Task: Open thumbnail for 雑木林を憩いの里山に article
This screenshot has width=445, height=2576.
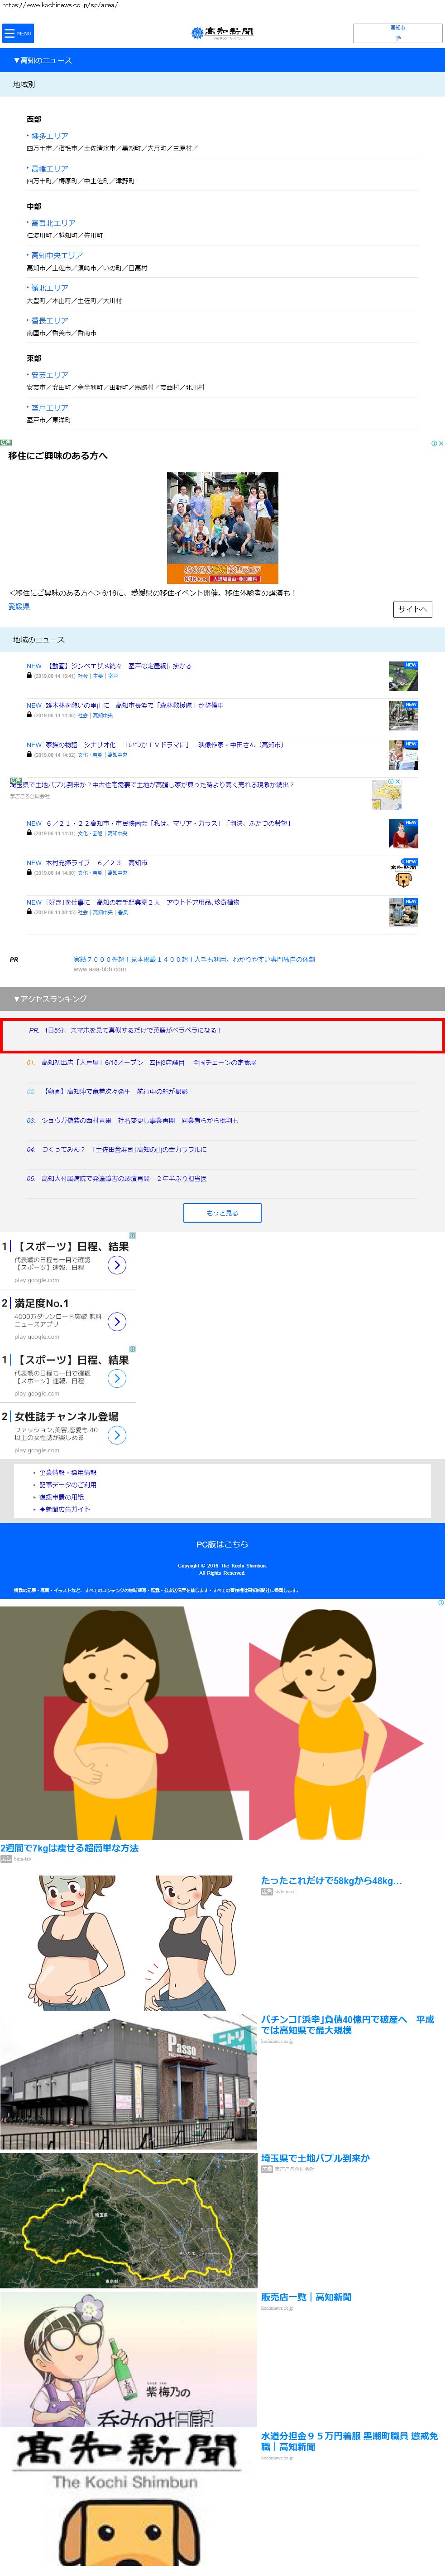Action: 403,715
